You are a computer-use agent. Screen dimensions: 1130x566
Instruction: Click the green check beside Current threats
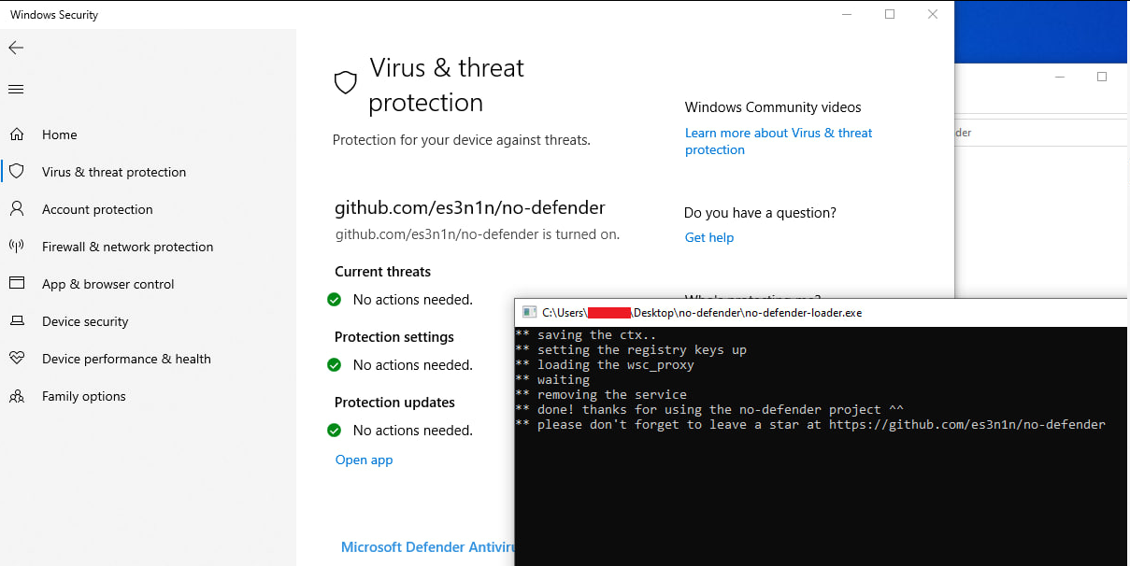pyautogui.click(x=334, y=300)
